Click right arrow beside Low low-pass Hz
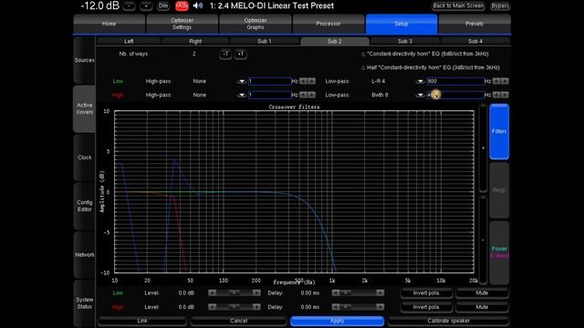 505,81
